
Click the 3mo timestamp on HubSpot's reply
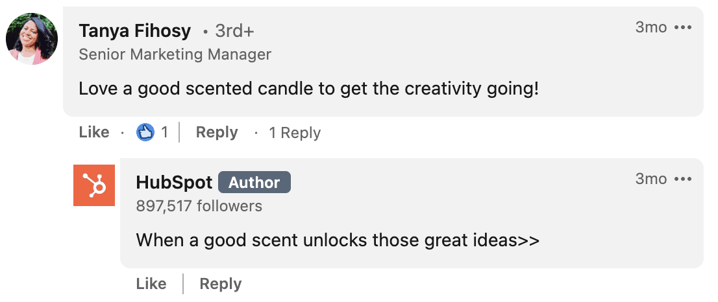(x=651, y=179)
